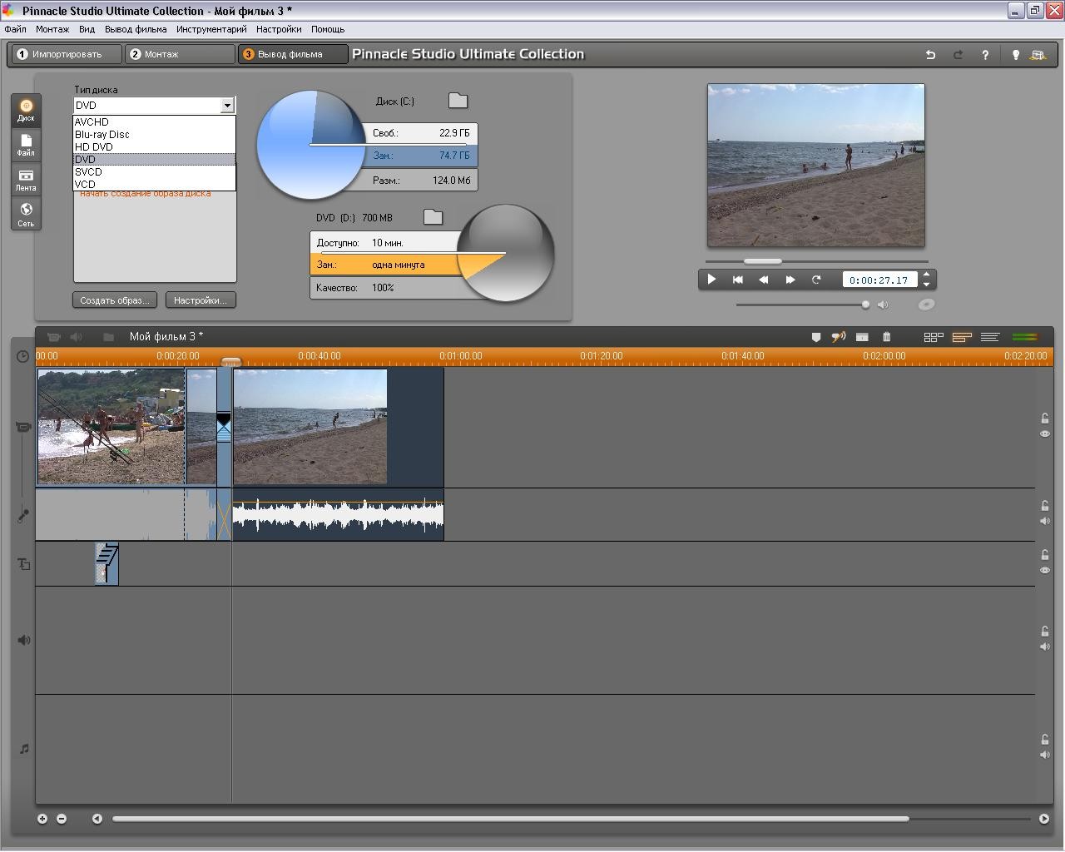Click the video track camera icon
This screenshot has height=852, width=1065.
(23, 427)
